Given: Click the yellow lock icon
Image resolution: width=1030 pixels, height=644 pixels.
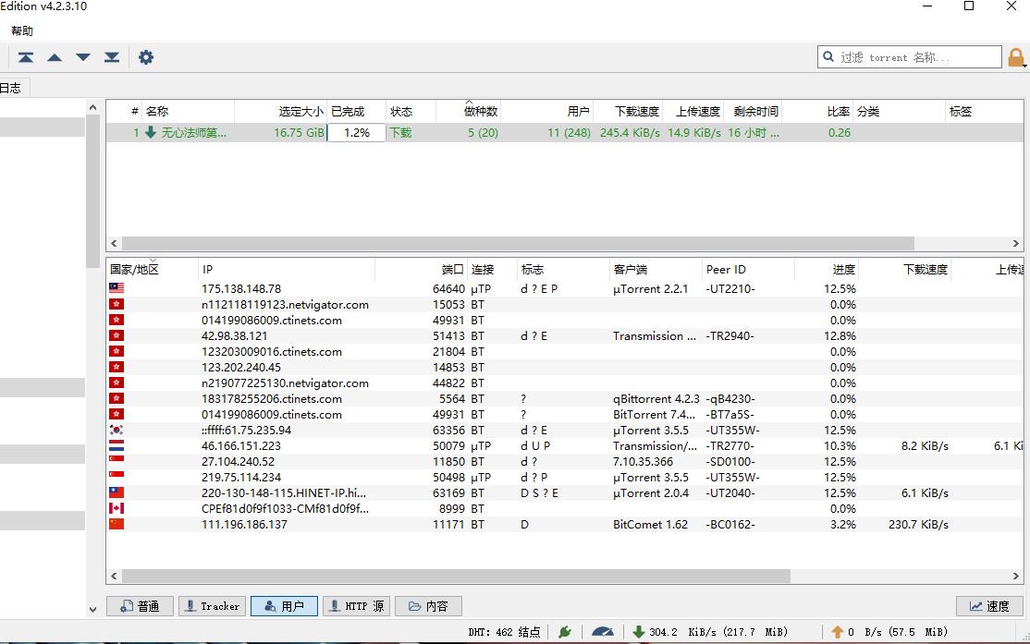Looking at the screenshot, I should [1017, 57].
